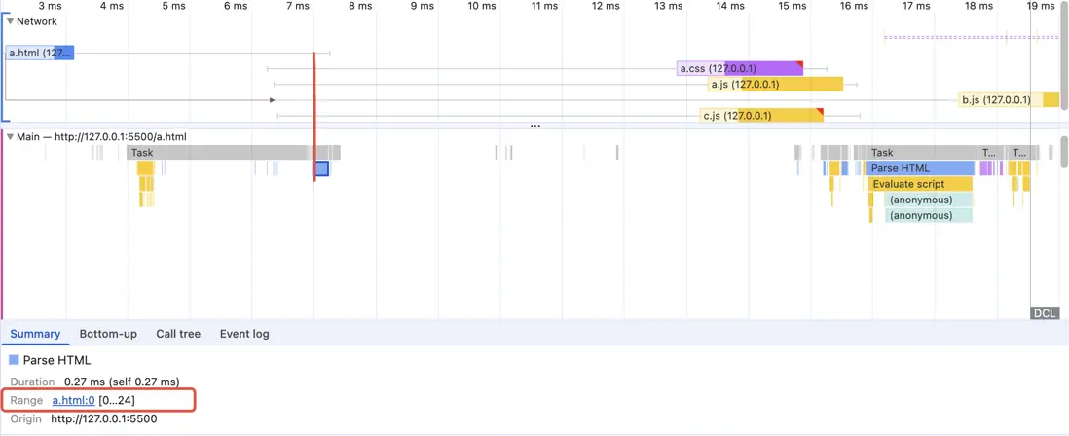Select the blue Parse HTML flame bar

(x=920, y=168)
